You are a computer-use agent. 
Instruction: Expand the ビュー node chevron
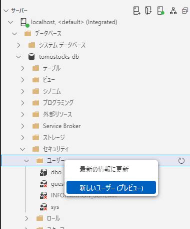point(22,80)
